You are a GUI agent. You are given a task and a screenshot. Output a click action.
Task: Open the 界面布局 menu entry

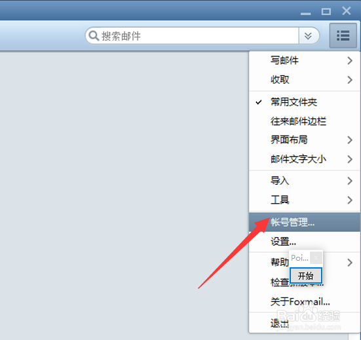[x=305, y=140]
